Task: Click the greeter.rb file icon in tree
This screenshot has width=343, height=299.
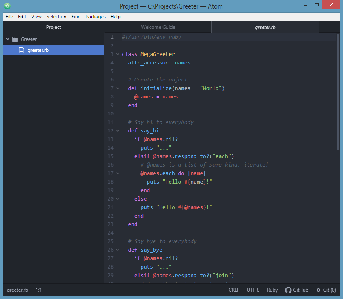Action: point(22,50)
